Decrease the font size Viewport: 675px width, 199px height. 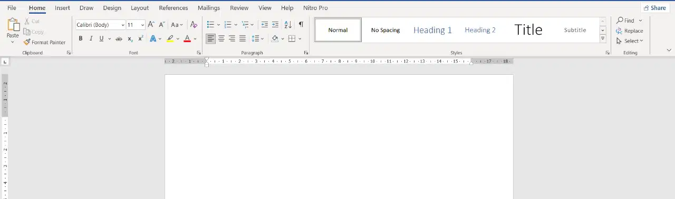(162, 24)
